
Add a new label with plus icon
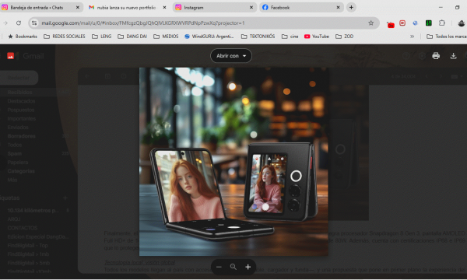[65, 198]
